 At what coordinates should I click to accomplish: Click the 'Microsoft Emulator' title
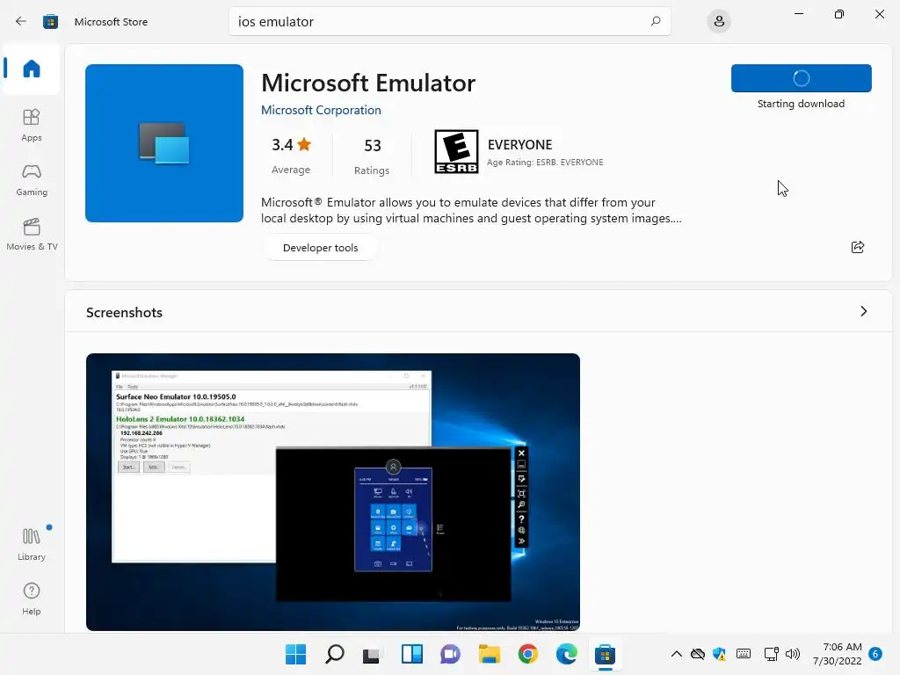[x=368, y=83]
